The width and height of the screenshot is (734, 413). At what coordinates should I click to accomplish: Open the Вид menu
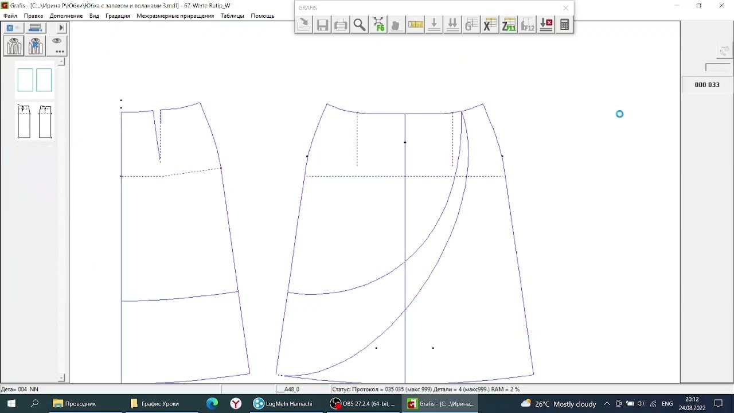tap(94, 15)
